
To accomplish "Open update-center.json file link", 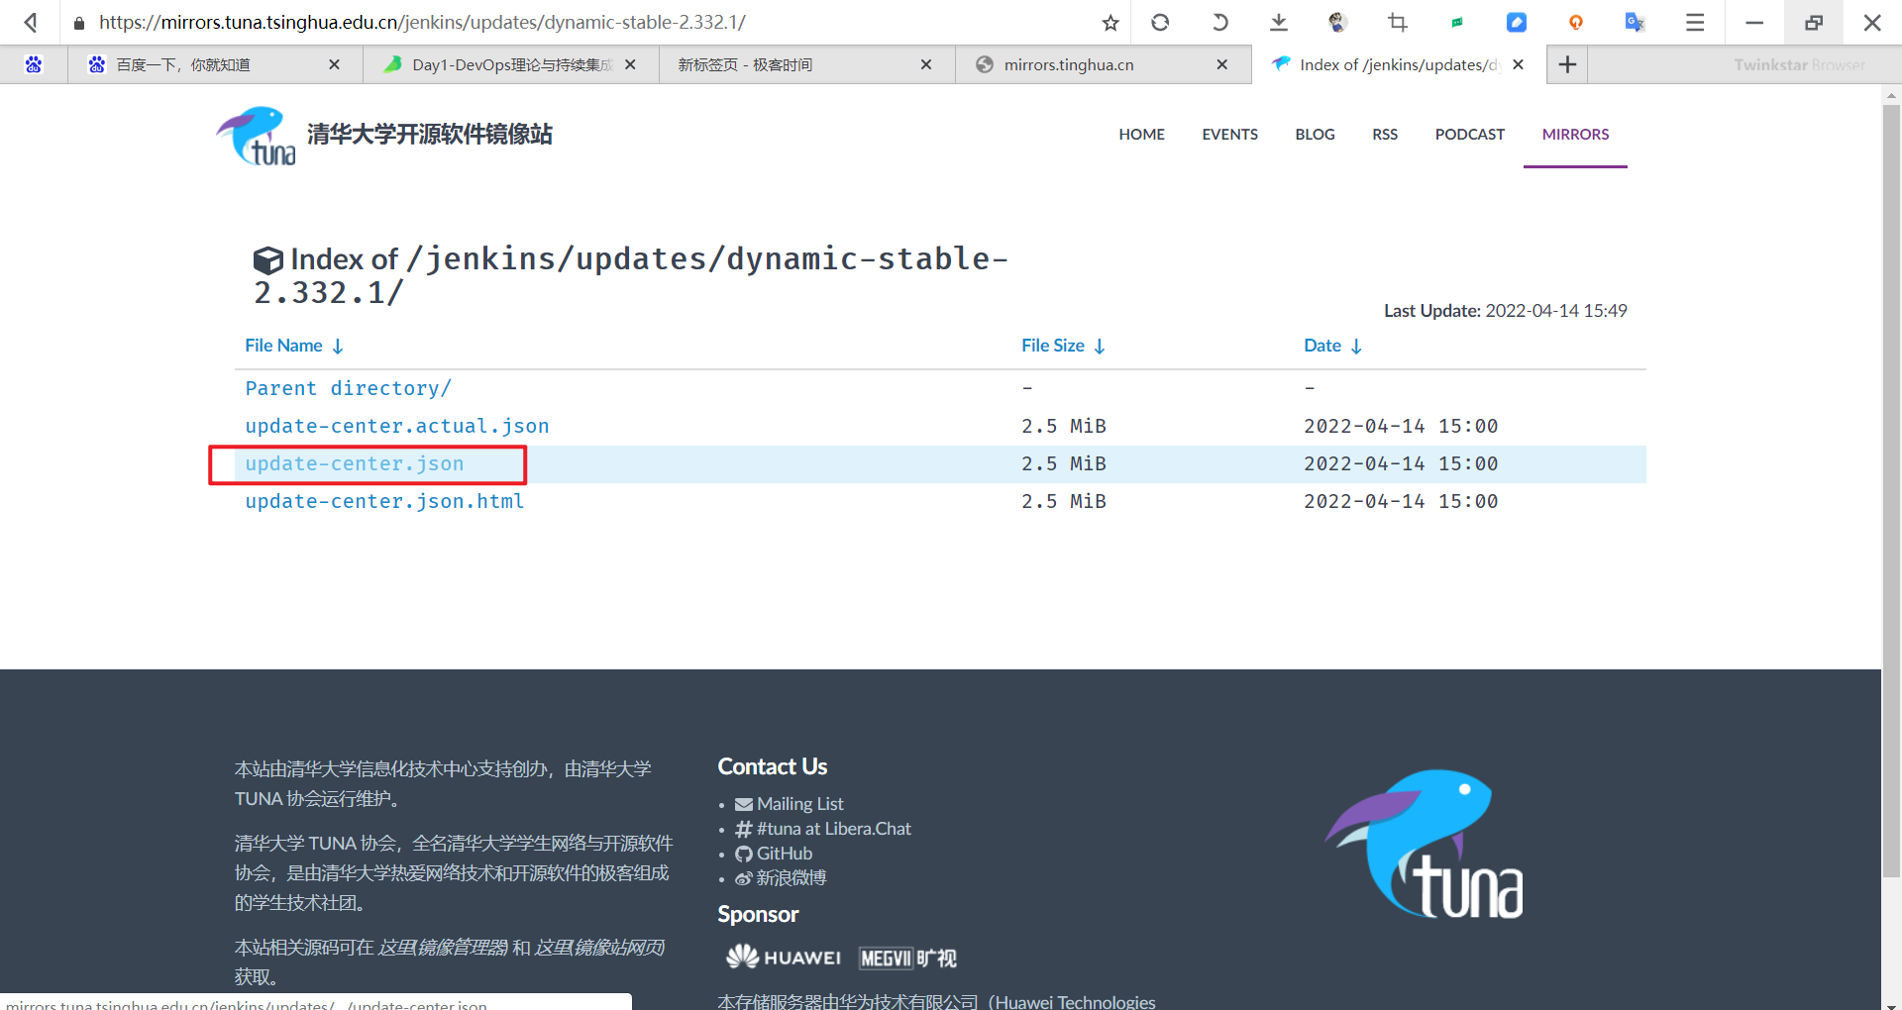I will click(x=355, y=463).
